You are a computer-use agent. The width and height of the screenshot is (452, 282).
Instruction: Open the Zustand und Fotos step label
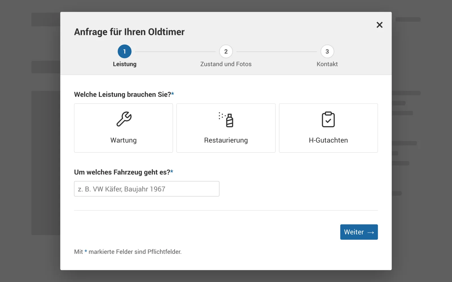tap(226, 64)
